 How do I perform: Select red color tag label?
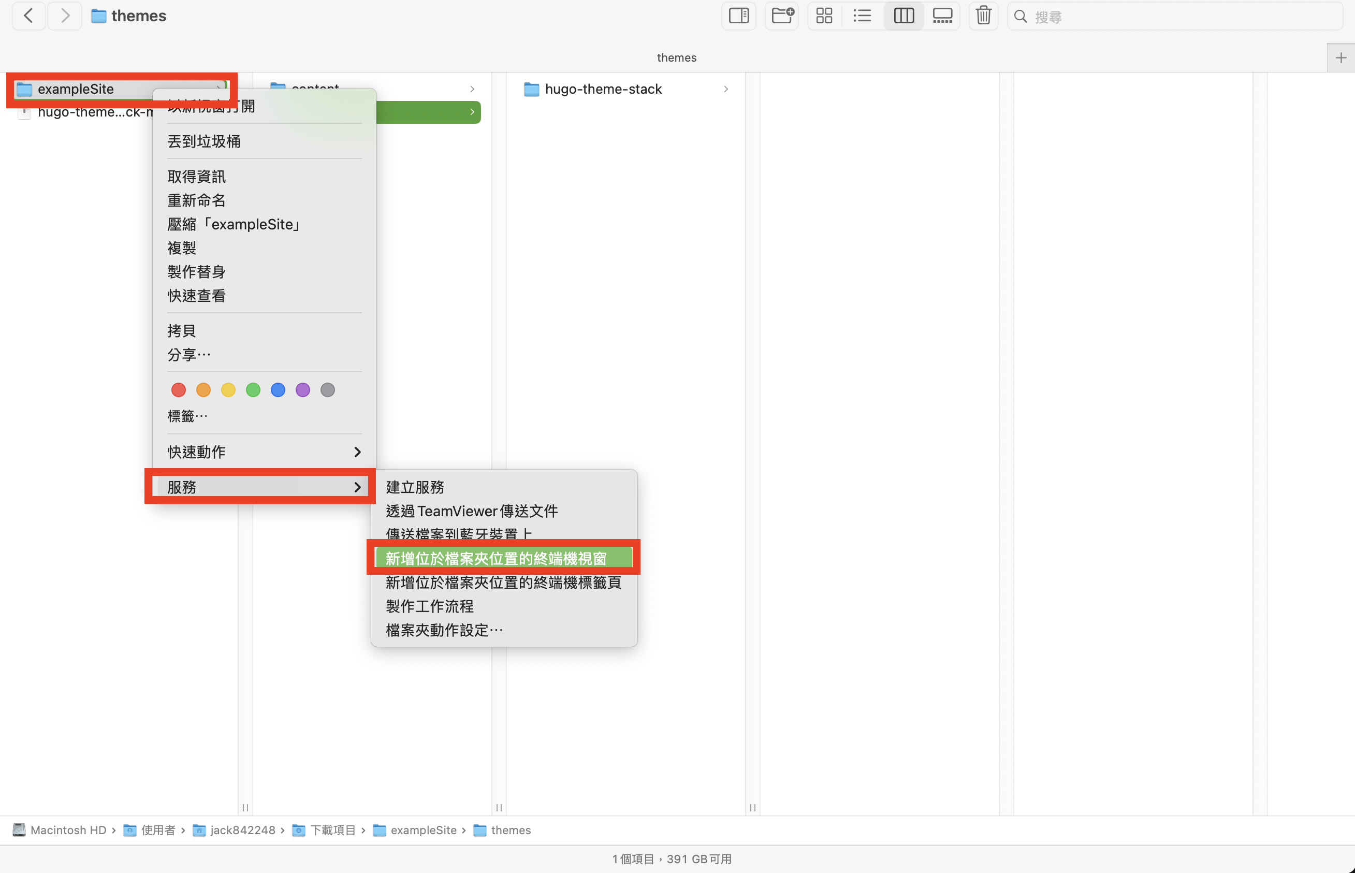[179, 389]
